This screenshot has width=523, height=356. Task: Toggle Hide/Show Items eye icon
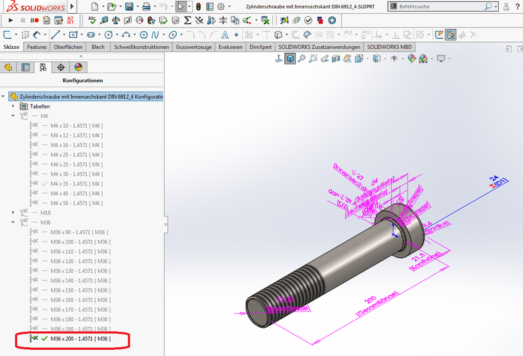394,59
